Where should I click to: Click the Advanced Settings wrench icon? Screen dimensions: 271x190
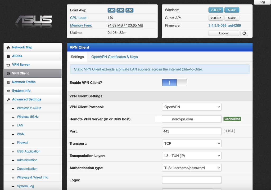tap(8, 100)
